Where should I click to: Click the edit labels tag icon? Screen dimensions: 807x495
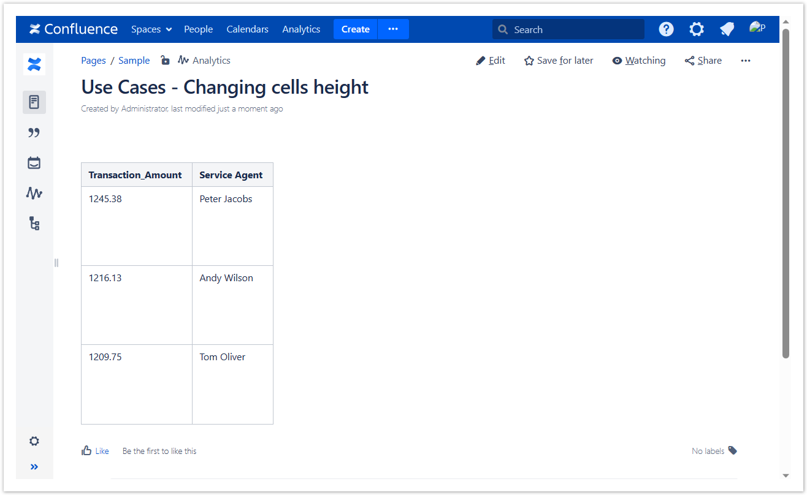pos(733,451)
